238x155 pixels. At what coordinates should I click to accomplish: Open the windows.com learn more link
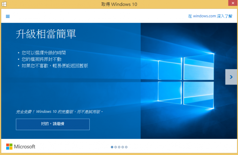click(x=210, y=16)
